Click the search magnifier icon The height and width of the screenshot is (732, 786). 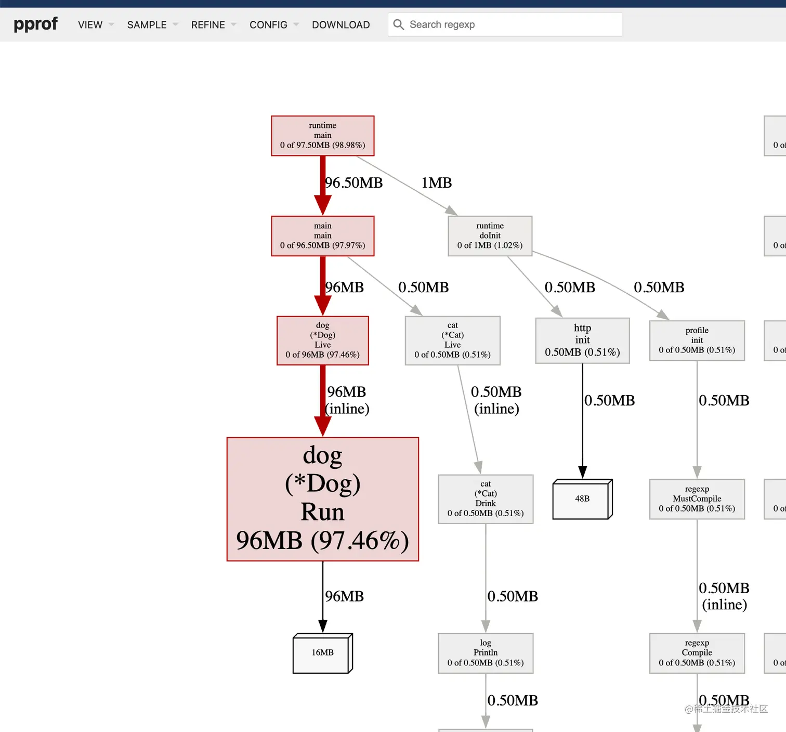click(399, 24)
